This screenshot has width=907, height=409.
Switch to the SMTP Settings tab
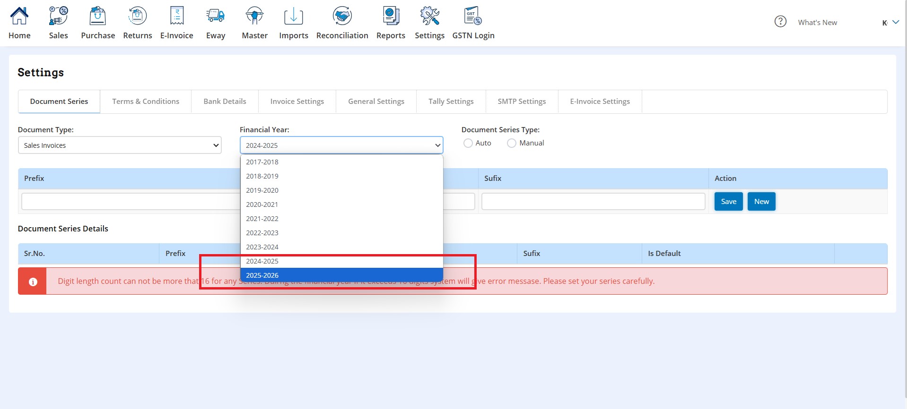tap(522, 102)
